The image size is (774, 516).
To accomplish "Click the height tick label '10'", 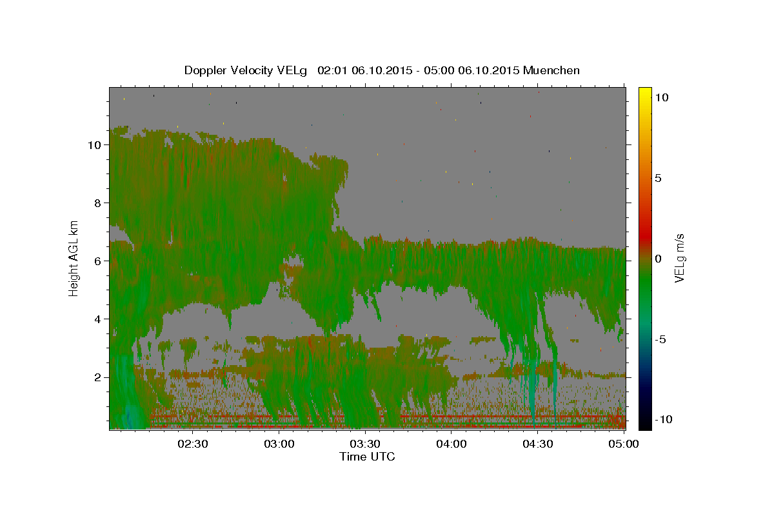I will coord(95,145).
